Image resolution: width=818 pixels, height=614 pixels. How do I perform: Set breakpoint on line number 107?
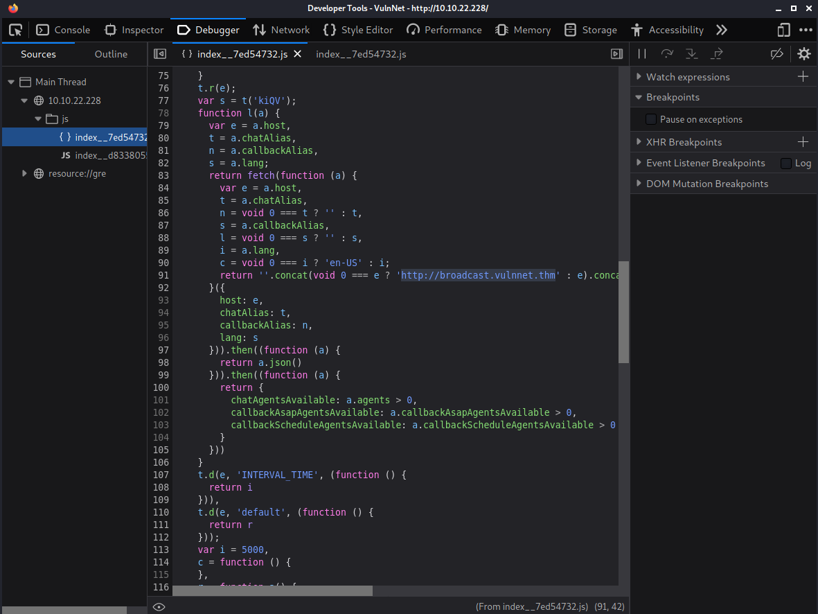pos(161,475)
